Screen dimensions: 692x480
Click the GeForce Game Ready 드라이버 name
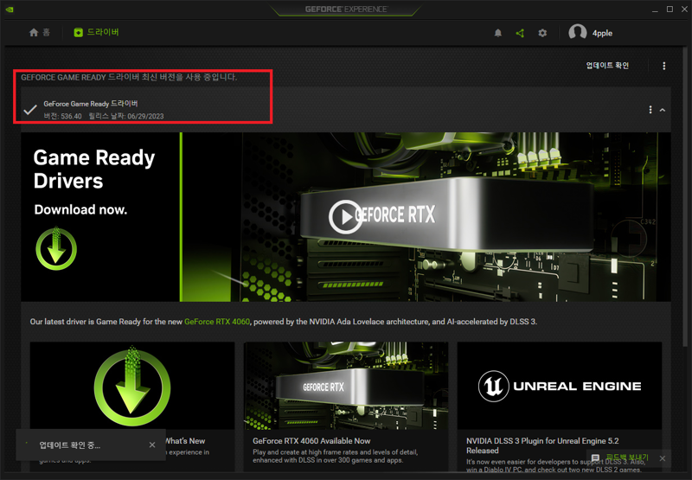point(91,104)
